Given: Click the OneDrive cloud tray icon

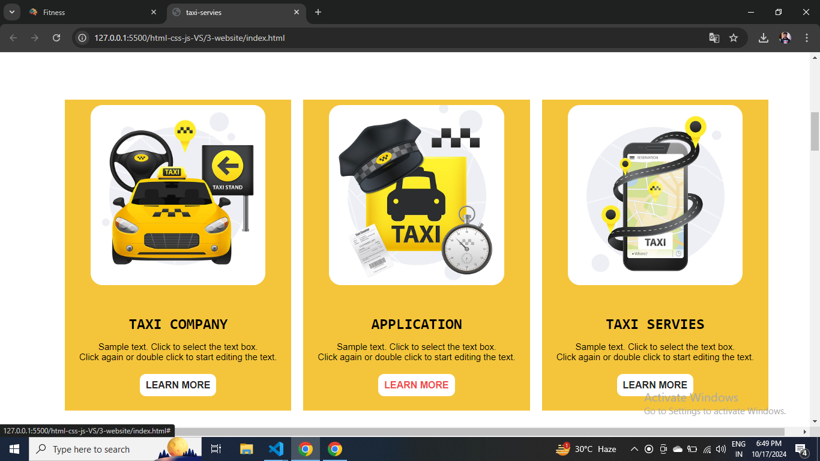Looking at the screenshot, I should pyautogui.click(x=678, y=449).
